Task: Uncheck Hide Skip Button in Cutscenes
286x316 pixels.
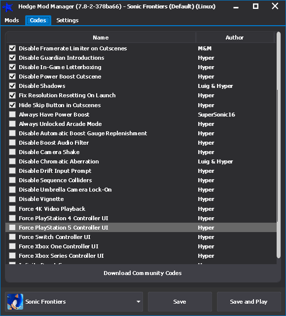Action: pyautogui.click(x=12, y=105)
